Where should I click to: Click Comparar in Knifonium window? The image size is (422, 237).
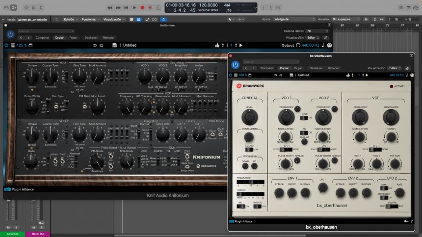coord(42,38)
